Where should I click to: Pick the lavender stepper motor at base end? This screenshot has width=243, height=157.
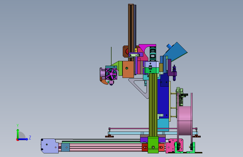[50, 146]
